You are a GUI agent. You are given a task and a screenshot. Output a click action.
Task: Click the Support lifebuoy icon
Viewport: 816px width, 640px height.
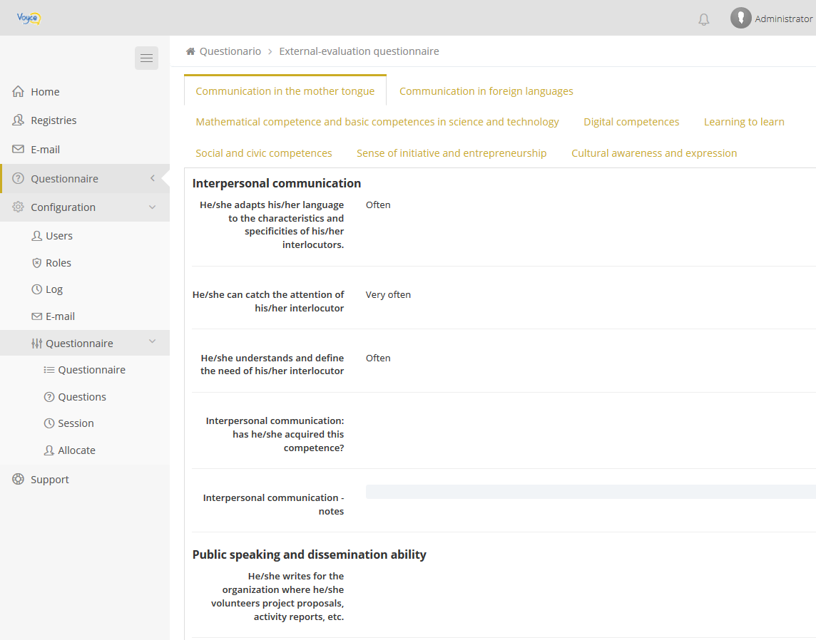pos(19,480)
